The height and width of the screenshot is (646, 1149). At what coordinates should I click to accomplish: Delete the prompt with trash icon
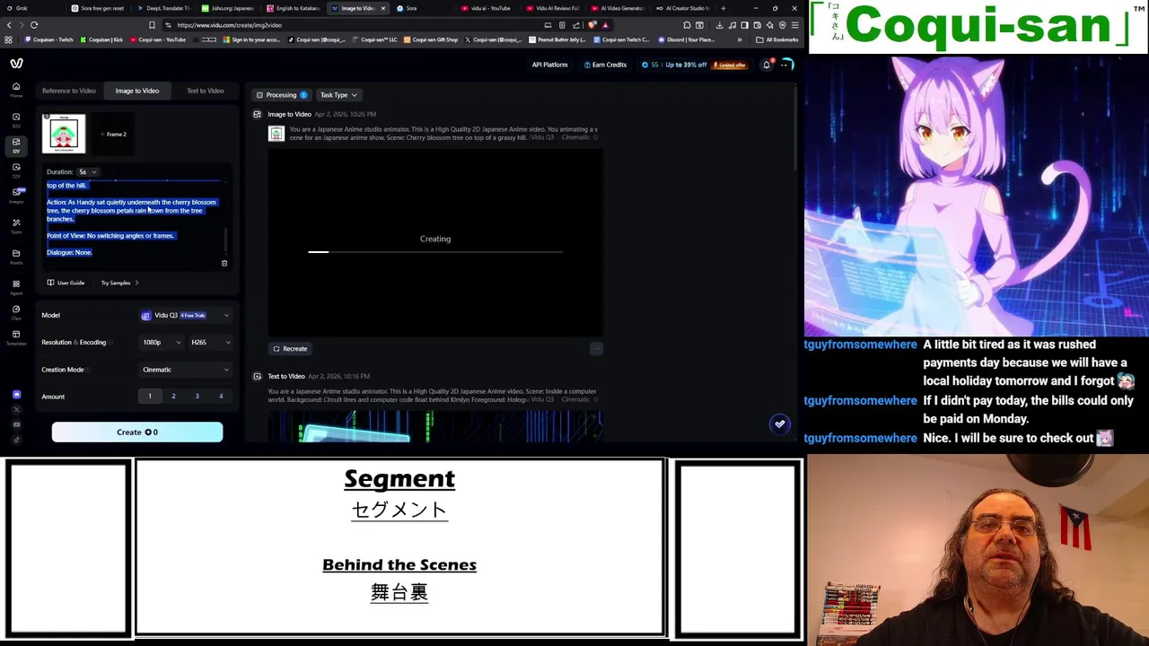[224, 264]
